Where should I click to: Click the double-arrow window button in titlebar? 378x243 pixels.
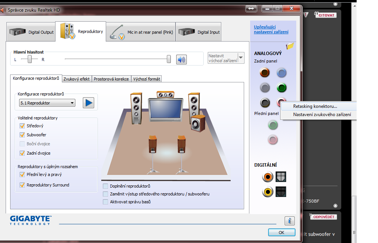coord(251,8)
